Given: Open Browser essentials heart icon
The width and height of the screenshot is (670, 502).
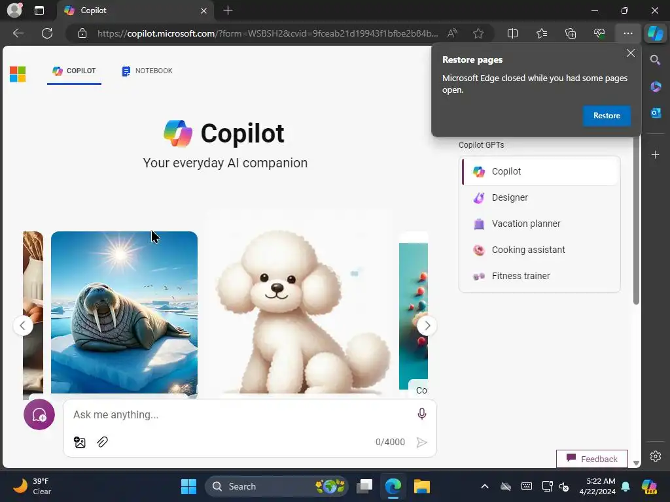Looking at the screenshot, I should tap(599, 33).
